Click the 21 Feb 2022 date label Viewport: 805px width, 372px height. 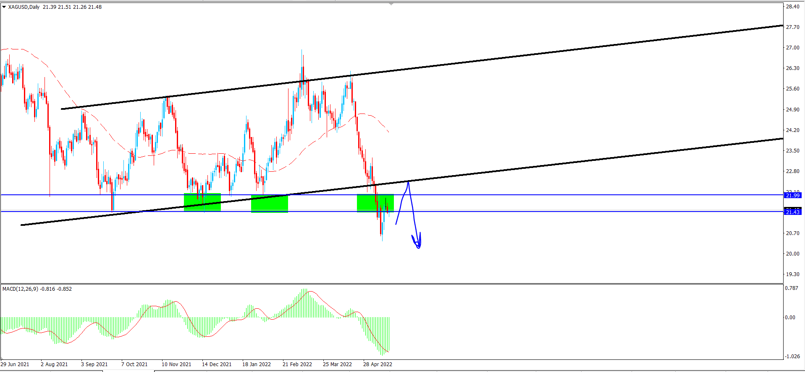coord(297,364)
